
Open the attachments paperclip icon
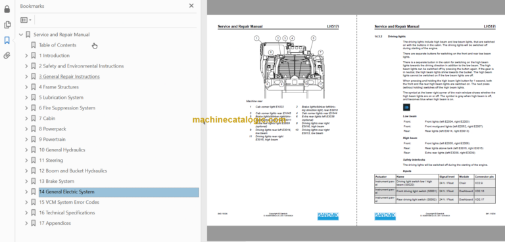coord(7,55)
